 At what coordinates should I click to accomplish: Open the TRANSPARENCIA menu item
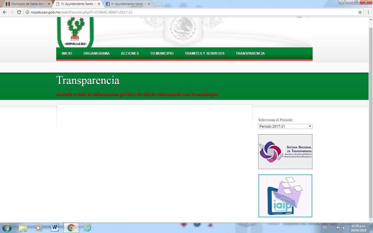[x=250, y=54]
